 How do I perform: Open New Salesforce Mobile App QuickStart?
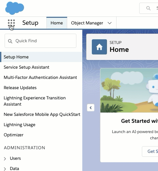(42, 115)
